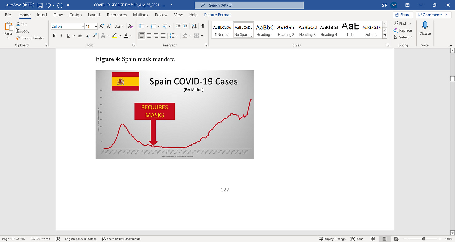The width and height of the screenshot is (455, 242).
Task: Justify the paragraph text
Action: [x=163, y=36]
